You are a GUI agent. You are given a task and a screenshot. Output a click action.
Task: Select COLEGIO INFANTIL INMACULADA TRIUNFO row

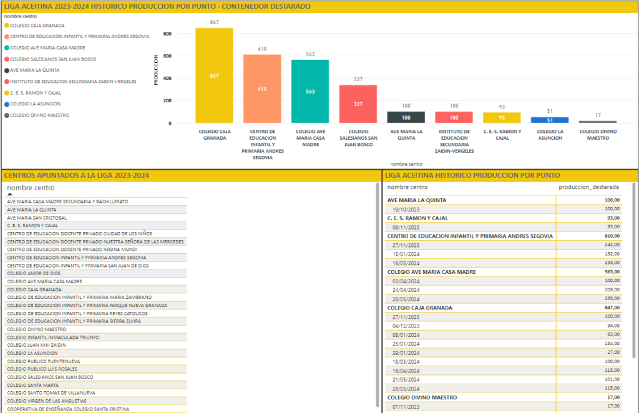coord(96,338)
